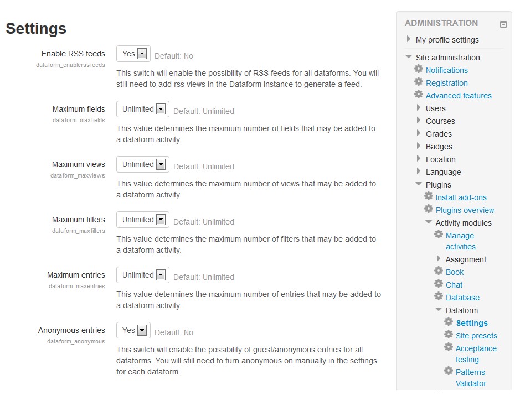Click gear icon beside Registration
The height and width of the screenshot is (401, 520).
coord(419,82)
